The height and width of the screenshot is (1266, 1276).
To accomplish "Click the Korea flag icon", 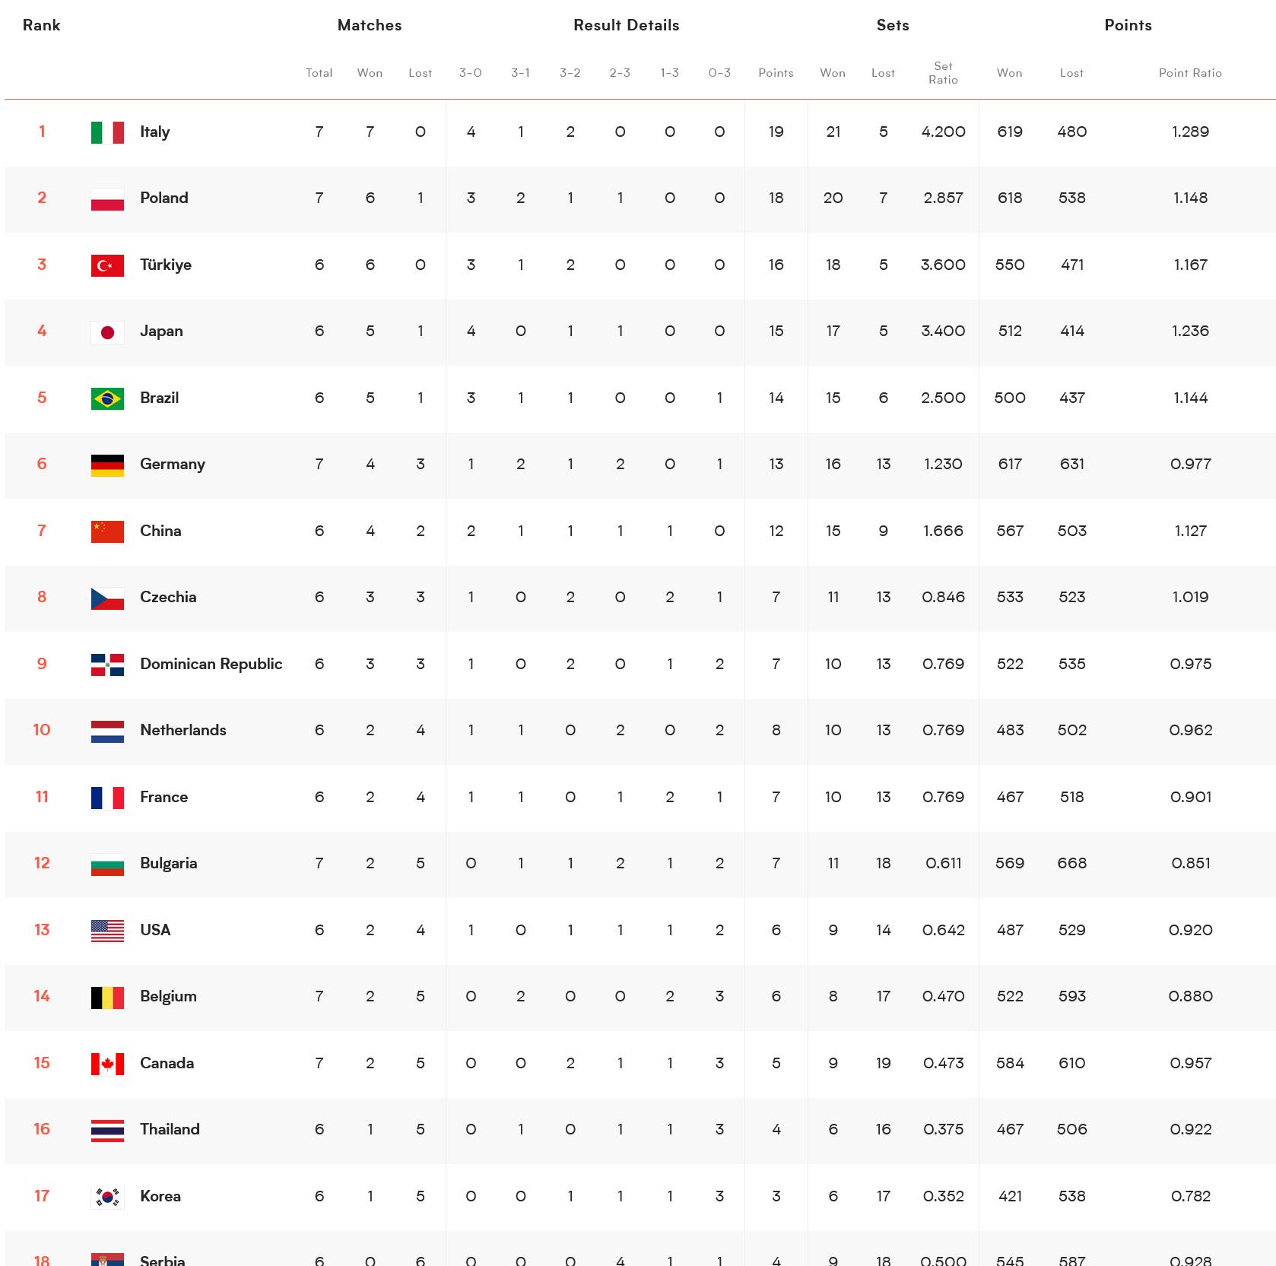I will point(107,1197).
